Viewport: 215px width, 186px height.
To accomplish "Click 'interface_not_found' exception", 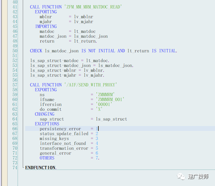I will pyautogui.click(x=63, y=143).
